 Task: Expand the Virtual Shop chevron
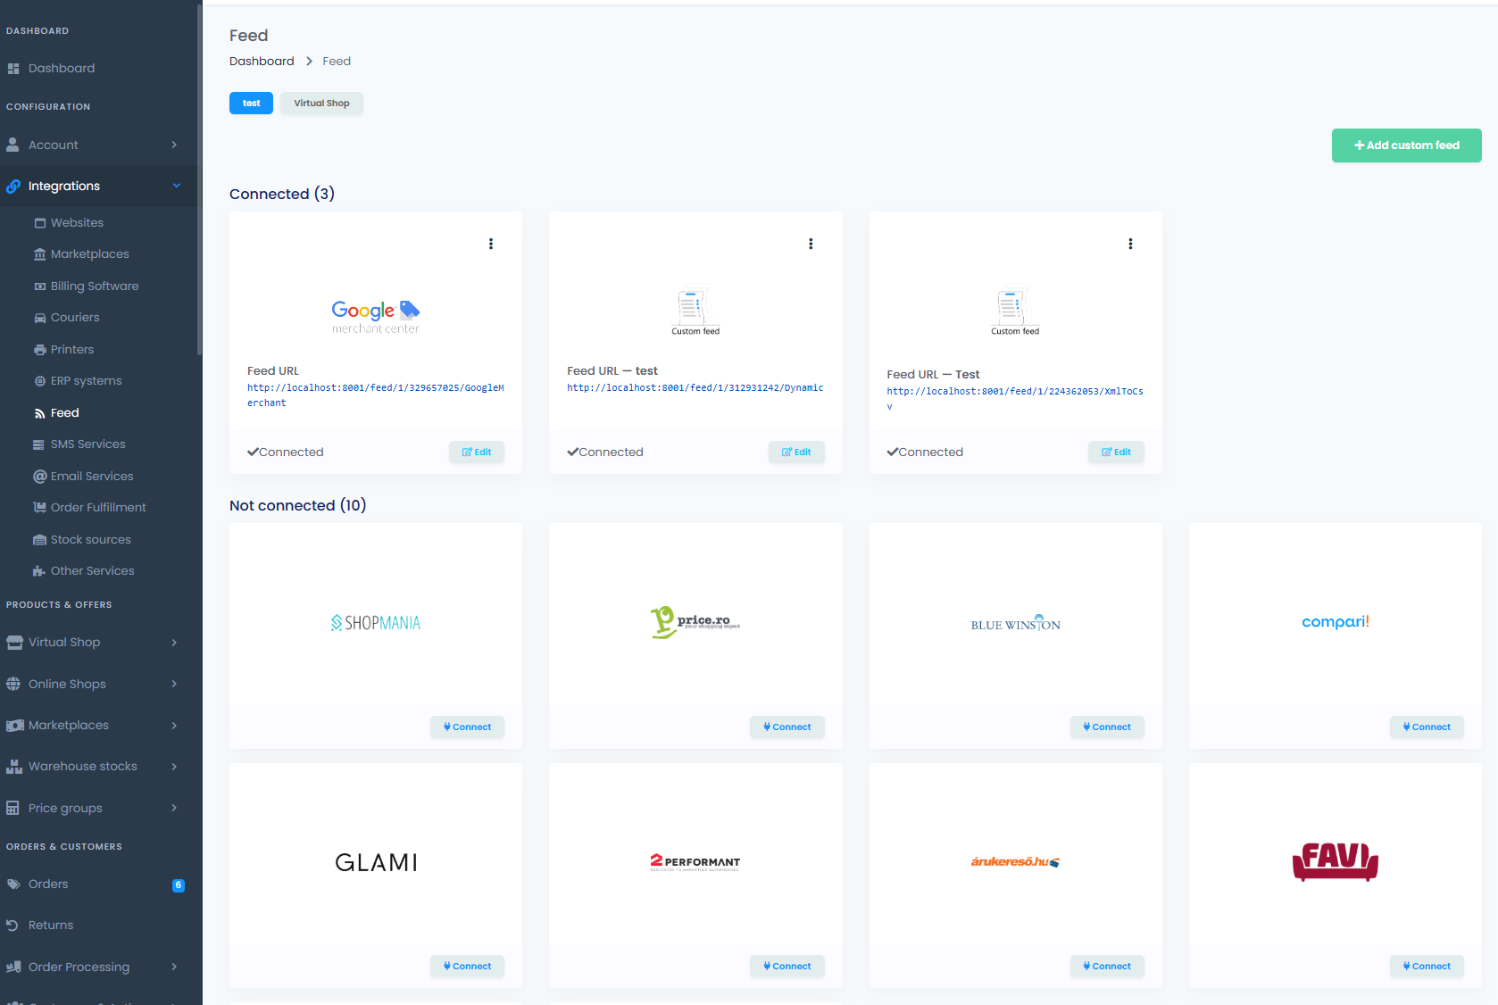174,643
